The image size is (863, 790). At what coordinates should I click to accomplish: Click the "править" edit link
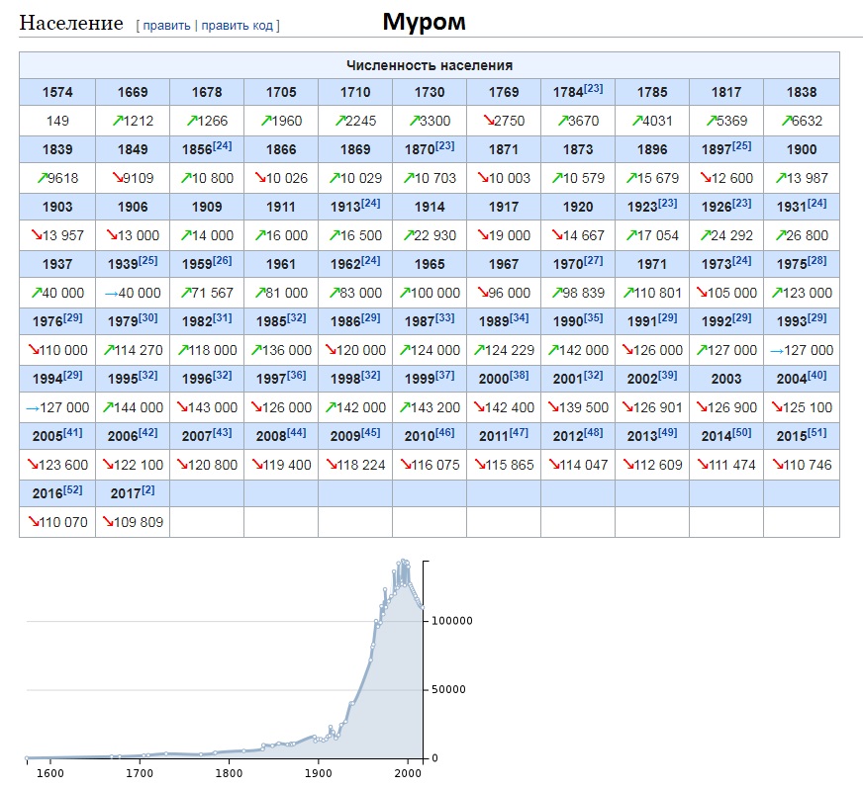(x=167, y=26)
